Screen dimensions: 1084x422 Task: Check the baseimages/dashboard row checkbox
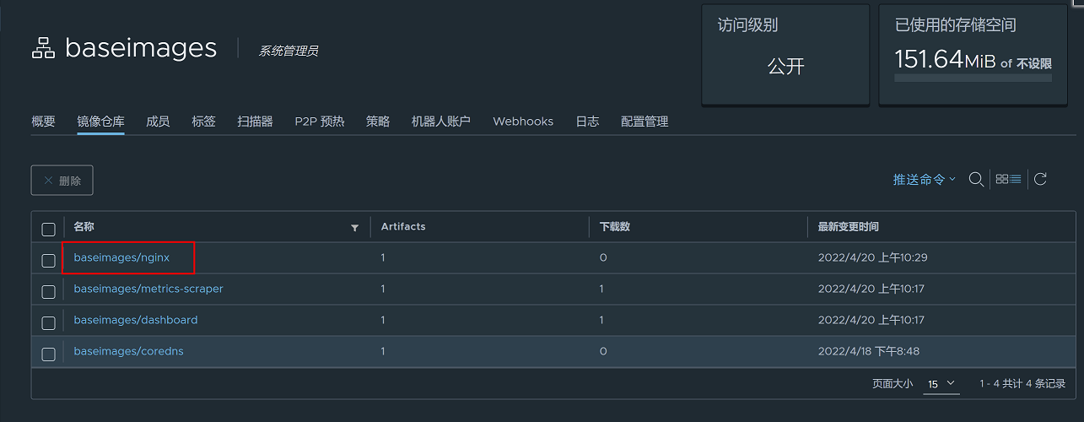tap(48, 322)
